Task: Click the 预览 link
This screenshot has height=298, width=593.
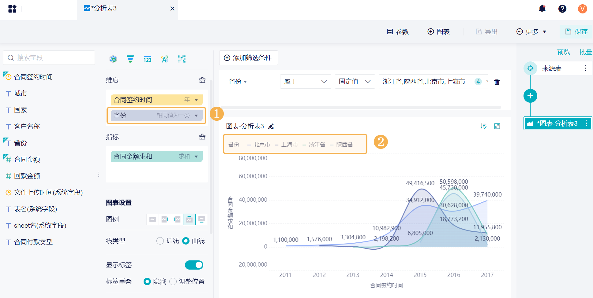Action: point(563,52)
